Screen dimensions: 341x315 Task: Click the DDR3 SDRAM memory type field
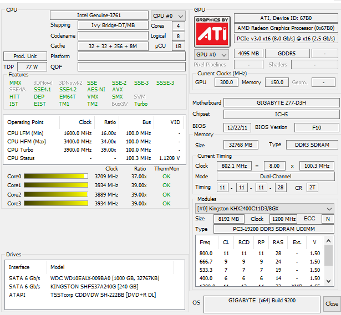[x=312, y=145]
